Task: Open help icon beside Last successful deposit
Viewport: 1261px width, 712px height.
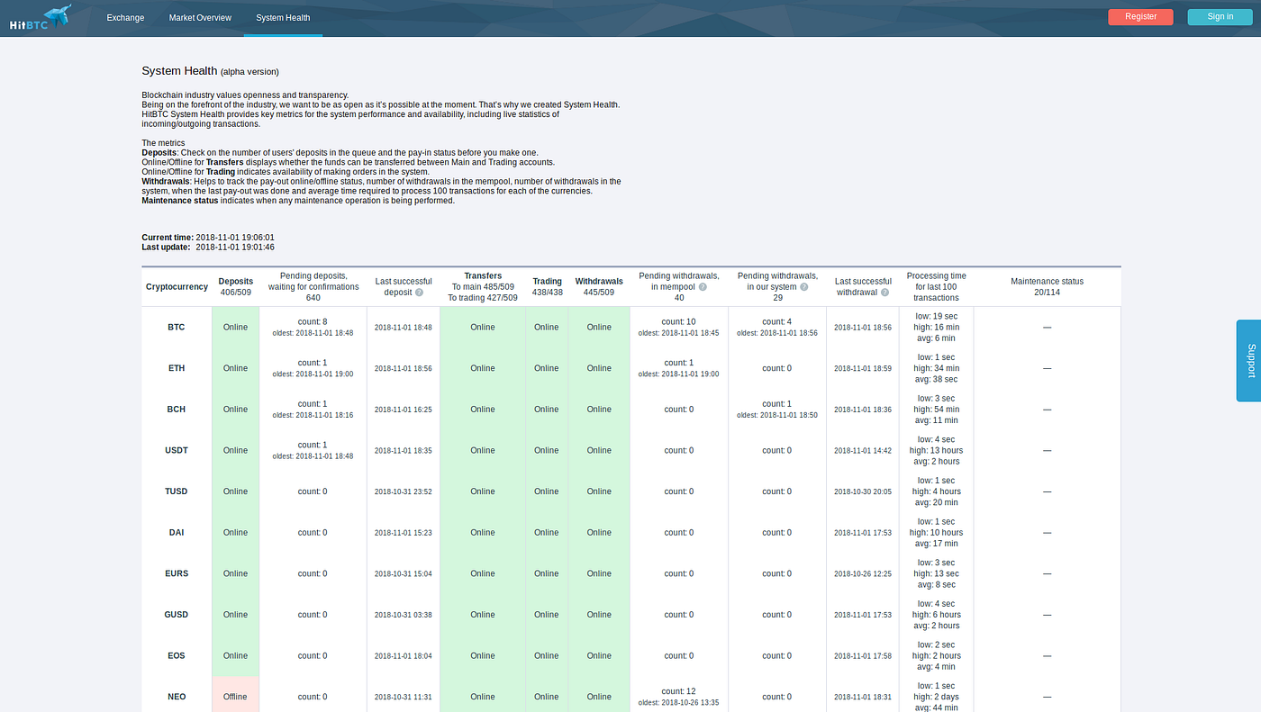Action: [x=419, y=293]
